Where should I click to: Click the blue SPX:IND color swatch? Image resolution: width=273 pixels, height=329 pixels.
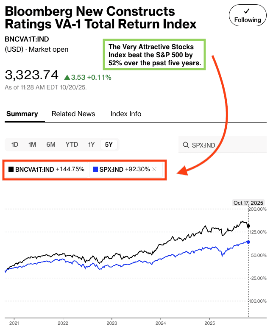tap(95, 169)
